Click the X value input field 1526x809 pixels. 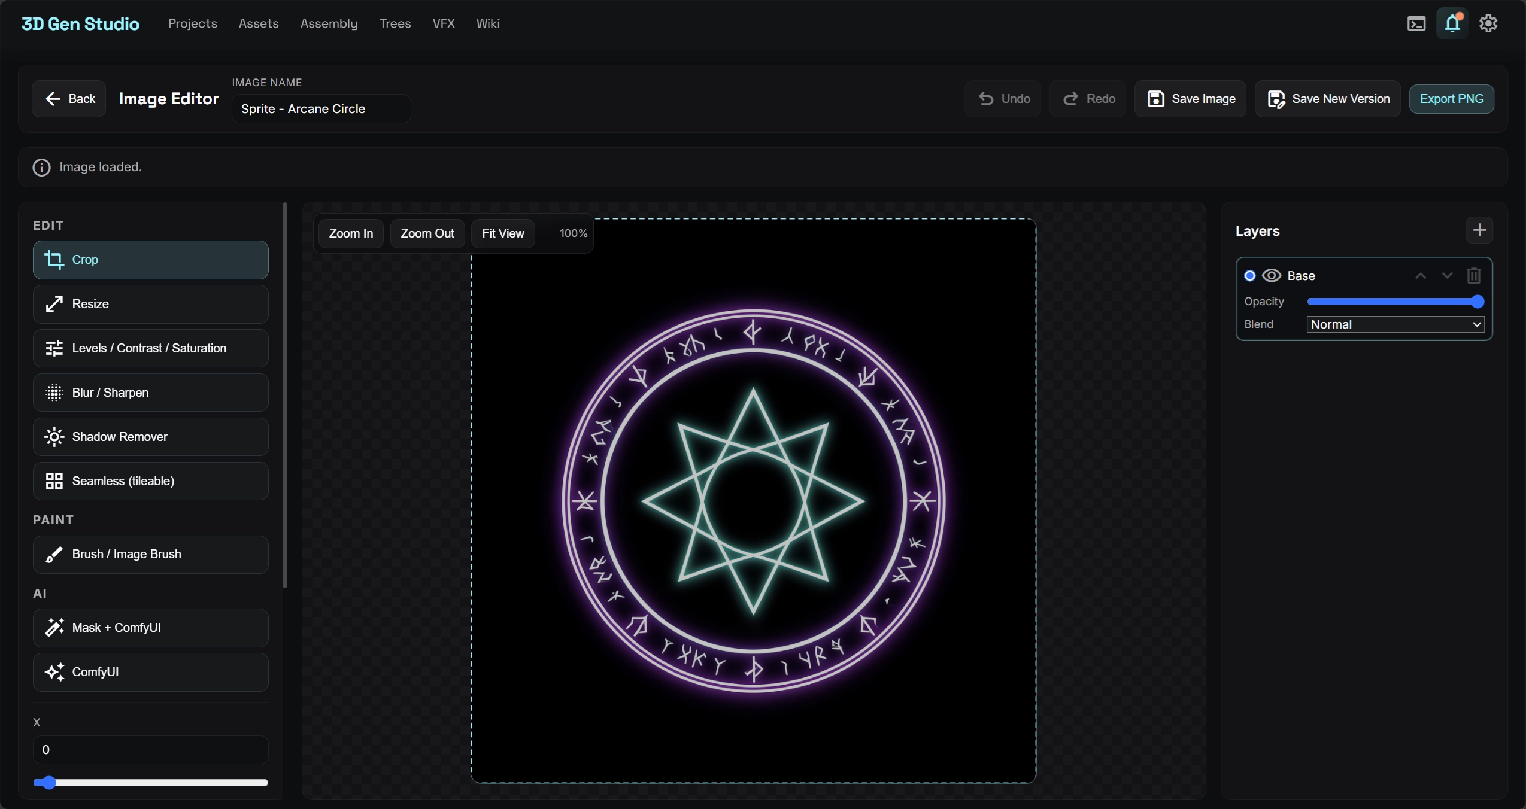pos(150,750)
